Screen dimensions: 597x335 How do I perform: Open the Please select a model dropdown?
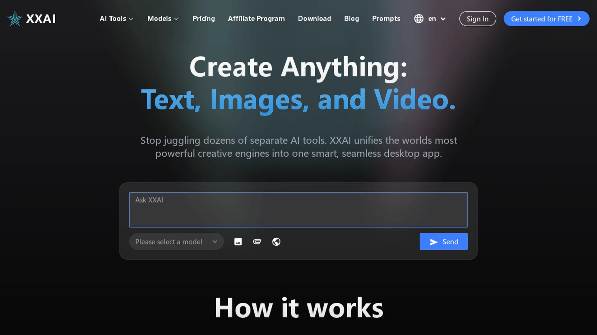[x=176, y=242]
